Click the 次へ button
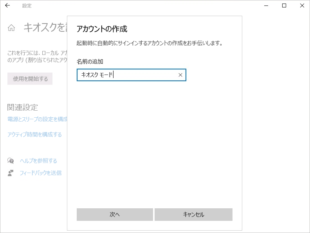The image size is (310, 233). (115, 215)
